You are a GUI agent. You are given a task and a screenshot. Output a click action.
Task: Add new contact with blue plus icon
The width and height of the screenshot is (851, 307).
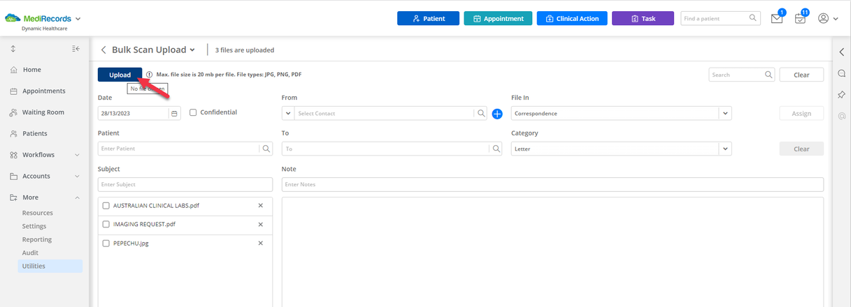(497, 114)
